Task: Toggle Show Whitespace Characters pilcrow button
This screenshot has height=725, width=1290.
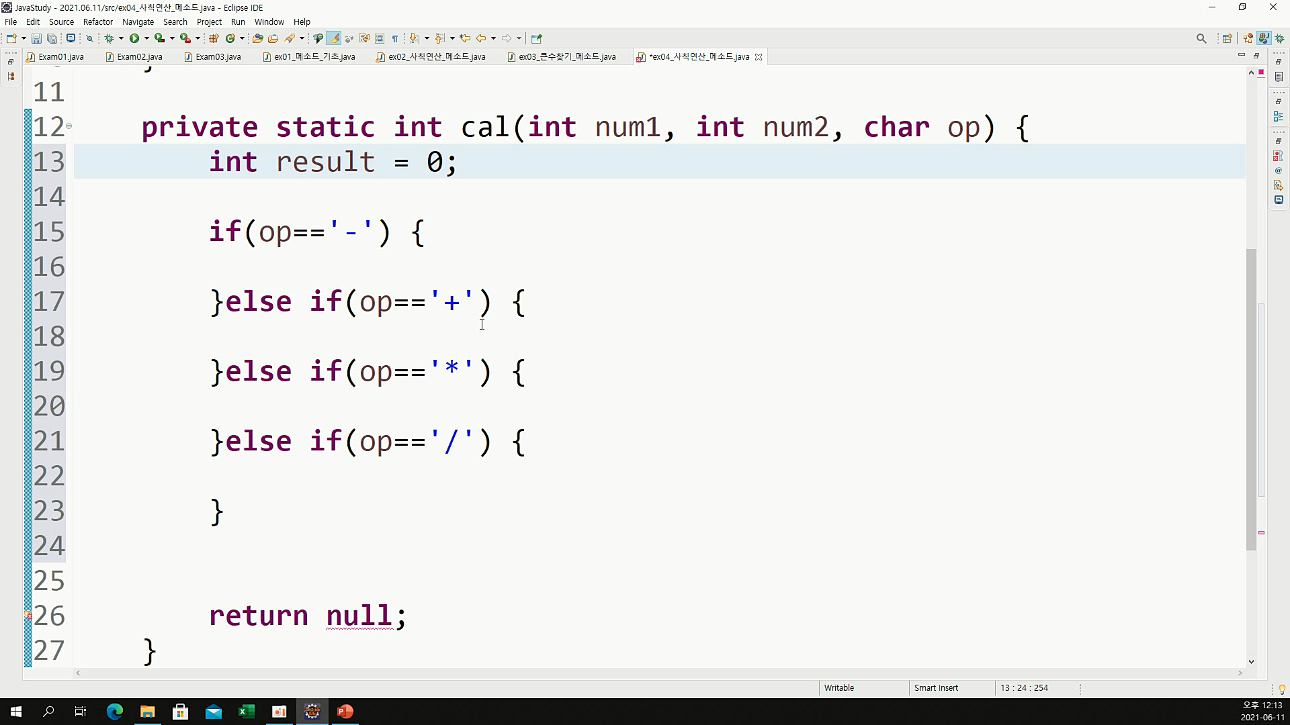Action: [395, 38]
